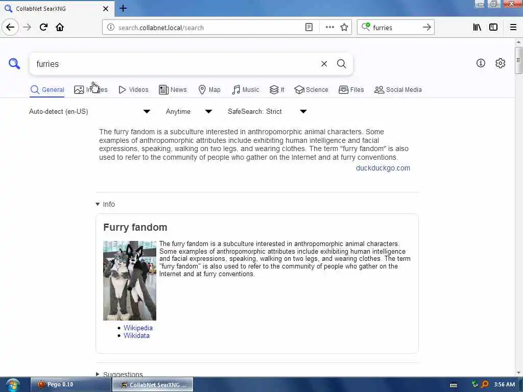Switch to the Videos category

133,90
